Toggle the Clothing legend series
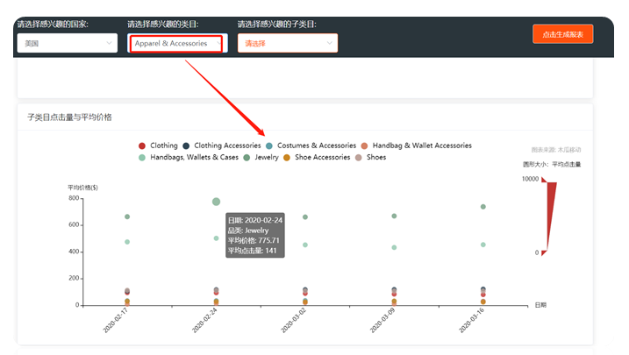 pyautogui.click(x=143, y=146)
